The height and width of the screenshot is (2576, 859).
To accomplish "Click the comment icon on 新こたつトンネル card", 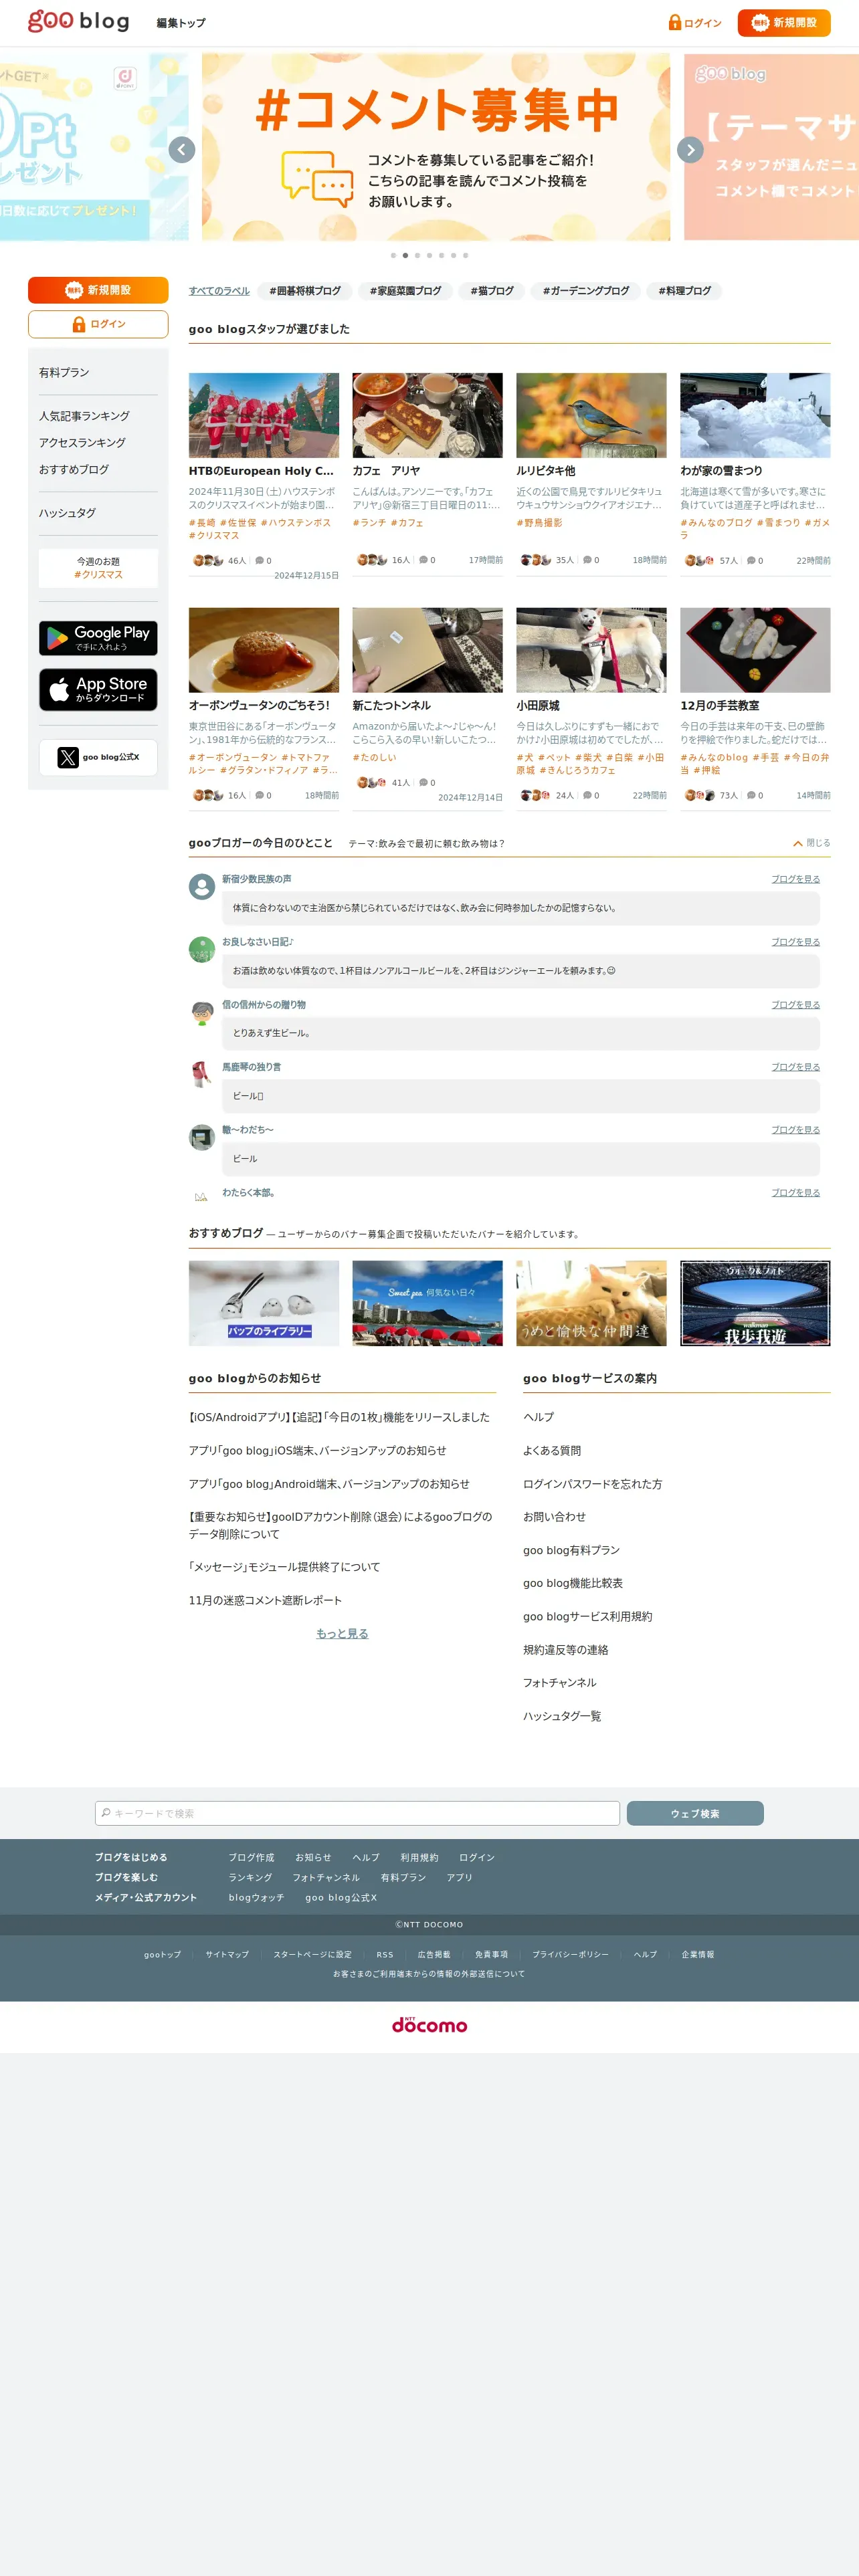I will tap(423, 782).
